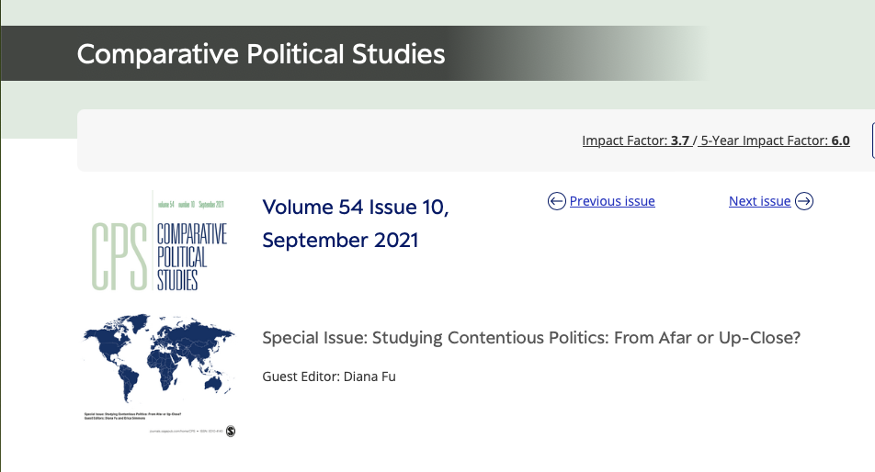Screen dimensions: 875x472
Task: Click the Comparative Political Studies header title
Action: (x=261, y=54)
